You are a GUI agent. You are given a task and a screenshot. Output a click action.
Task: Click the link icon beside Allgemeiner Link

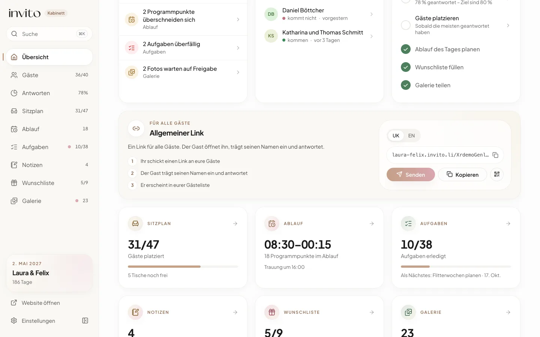pos(136,128)
